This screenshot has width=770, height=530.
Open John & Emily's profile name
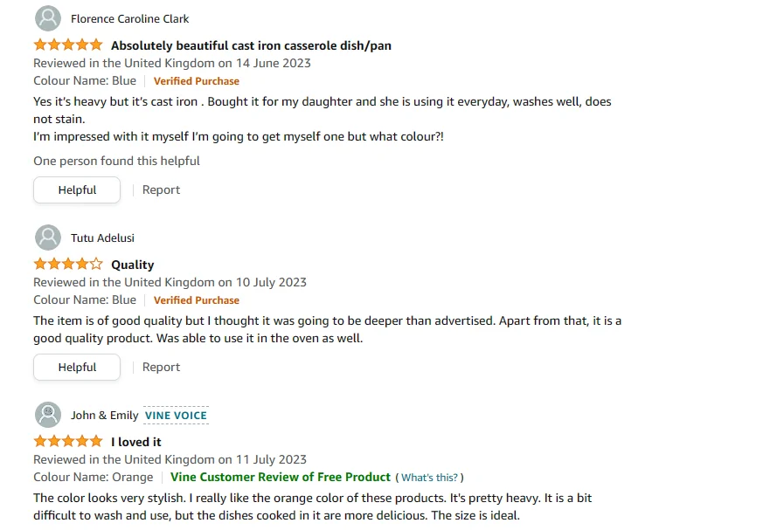point(104,415)
